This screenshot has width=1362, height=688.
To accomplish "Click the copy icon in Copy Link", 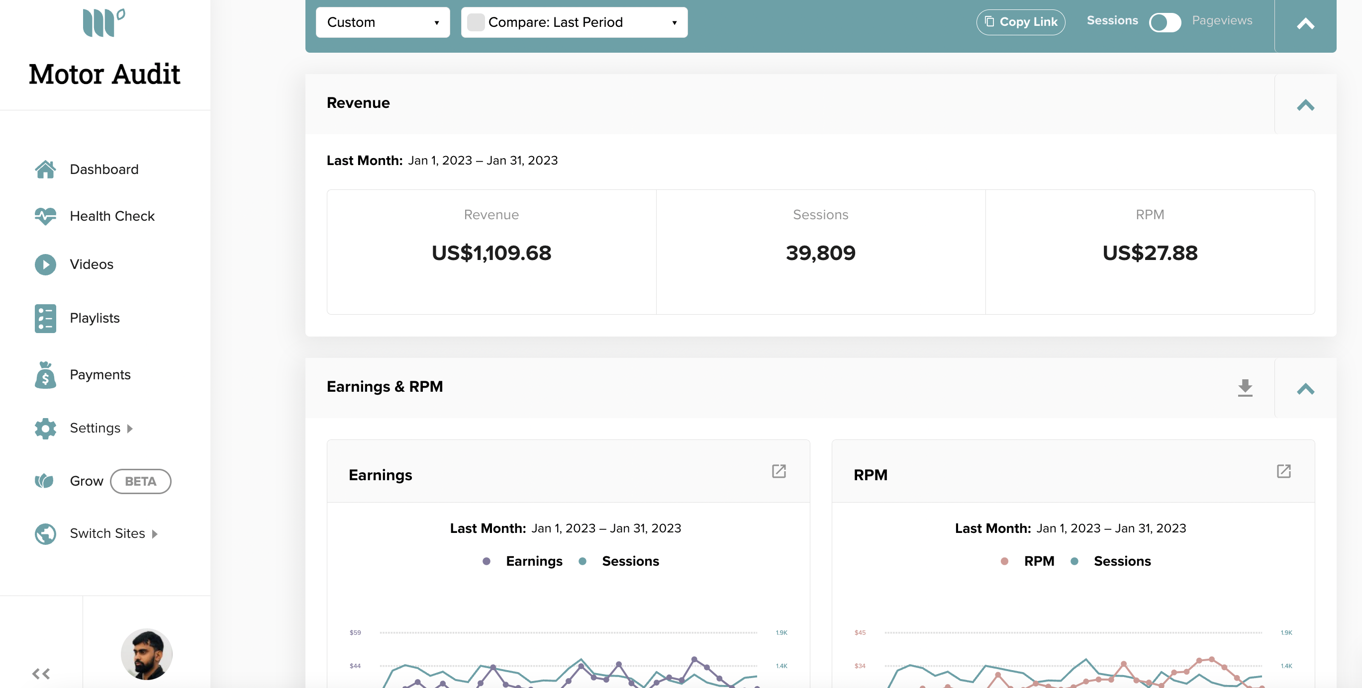I will 989,22.
